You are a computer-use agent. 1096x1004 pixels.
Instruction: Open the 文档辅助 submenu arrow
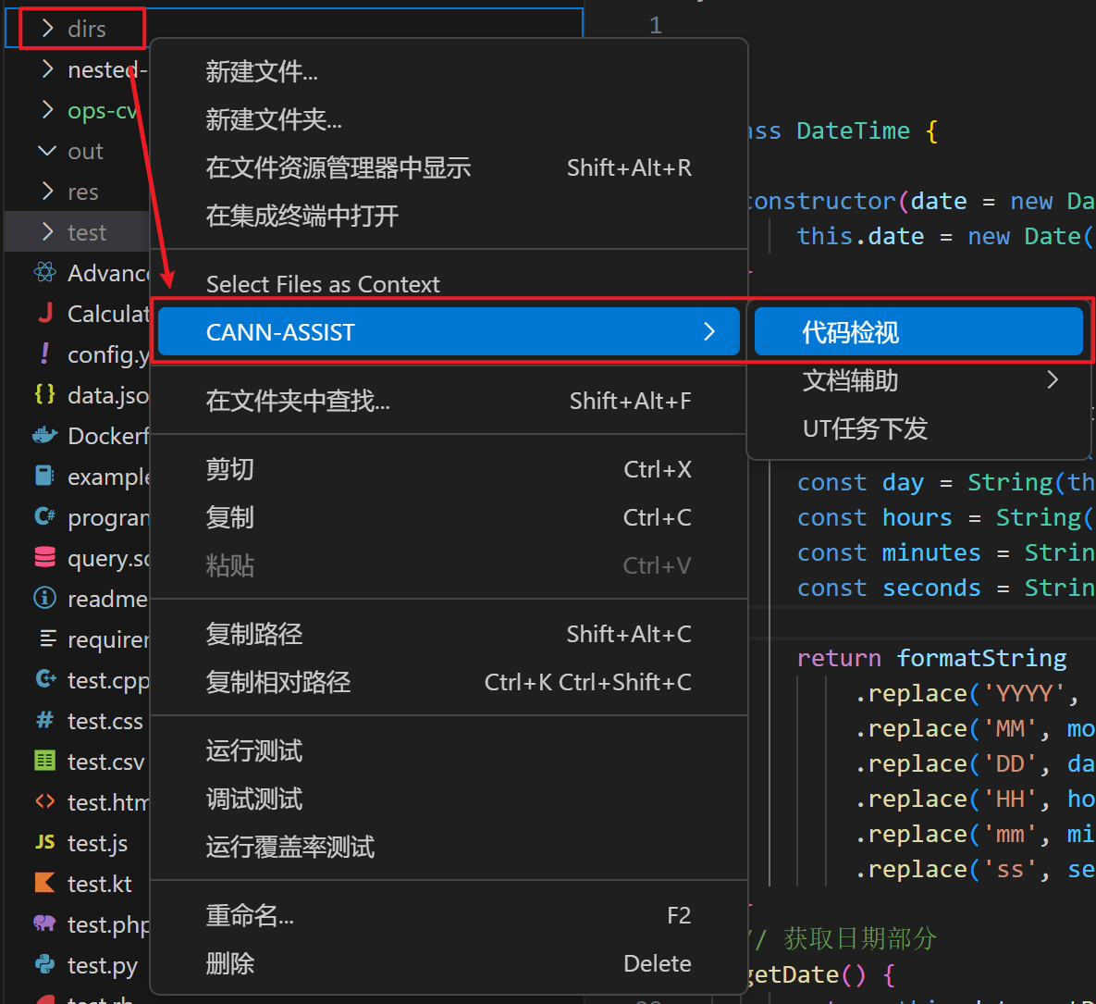[1052, 380]
